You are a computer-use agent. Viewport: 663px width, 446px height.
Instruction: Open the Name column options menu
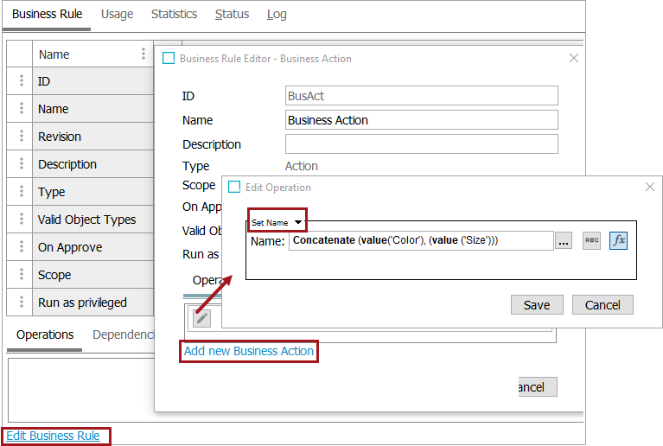coord(143,54)
